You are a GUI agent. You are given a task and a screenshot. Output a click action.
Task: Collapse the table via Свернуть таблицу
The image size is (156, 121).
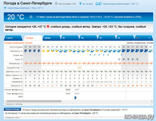click(x=14, y=104)
